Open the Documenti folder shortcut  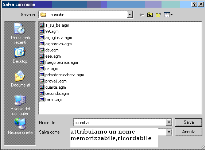(x=20, y=79)
